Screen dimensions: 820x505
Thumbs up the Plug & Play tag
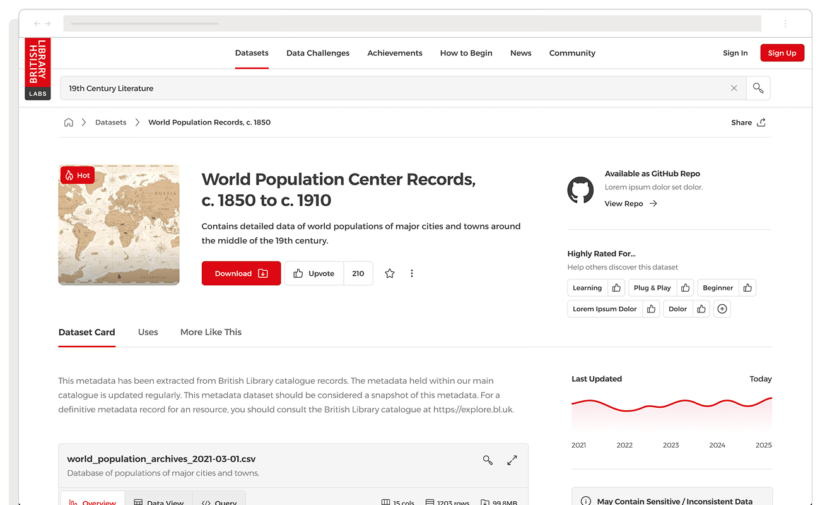pyautogui.click(x=685, y=288)
